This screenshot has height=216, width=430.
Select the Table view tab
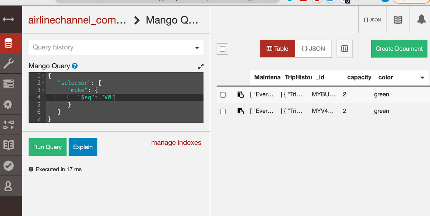[277, 49]
